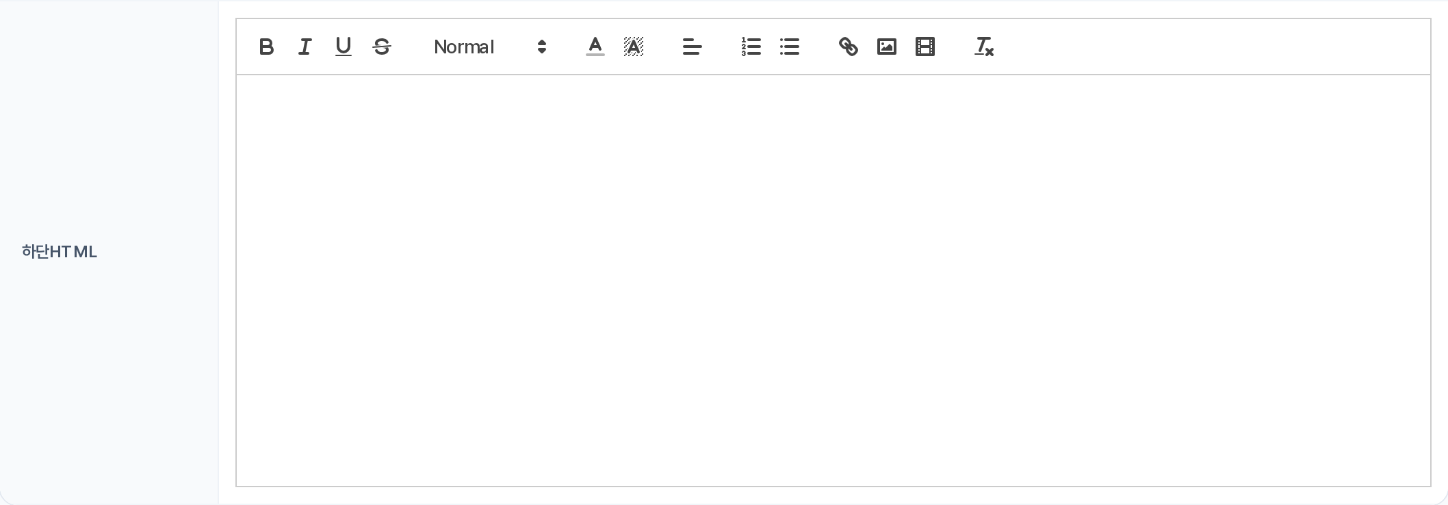Insert a hyperlink
This screenshot has width=1448, height=505.
tap(849, 47)
